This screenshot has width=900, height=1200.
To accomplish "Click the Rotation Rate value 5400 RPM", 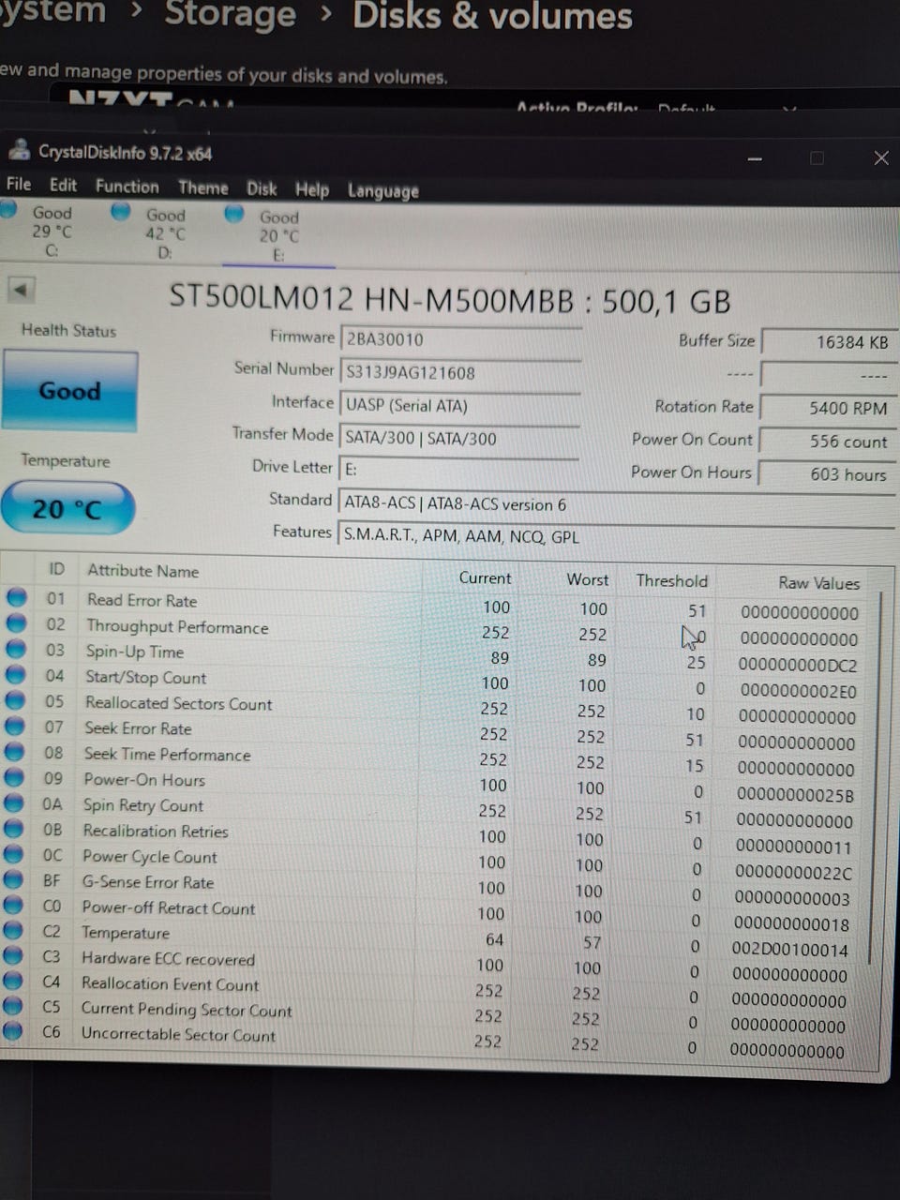I will [828, 408].
